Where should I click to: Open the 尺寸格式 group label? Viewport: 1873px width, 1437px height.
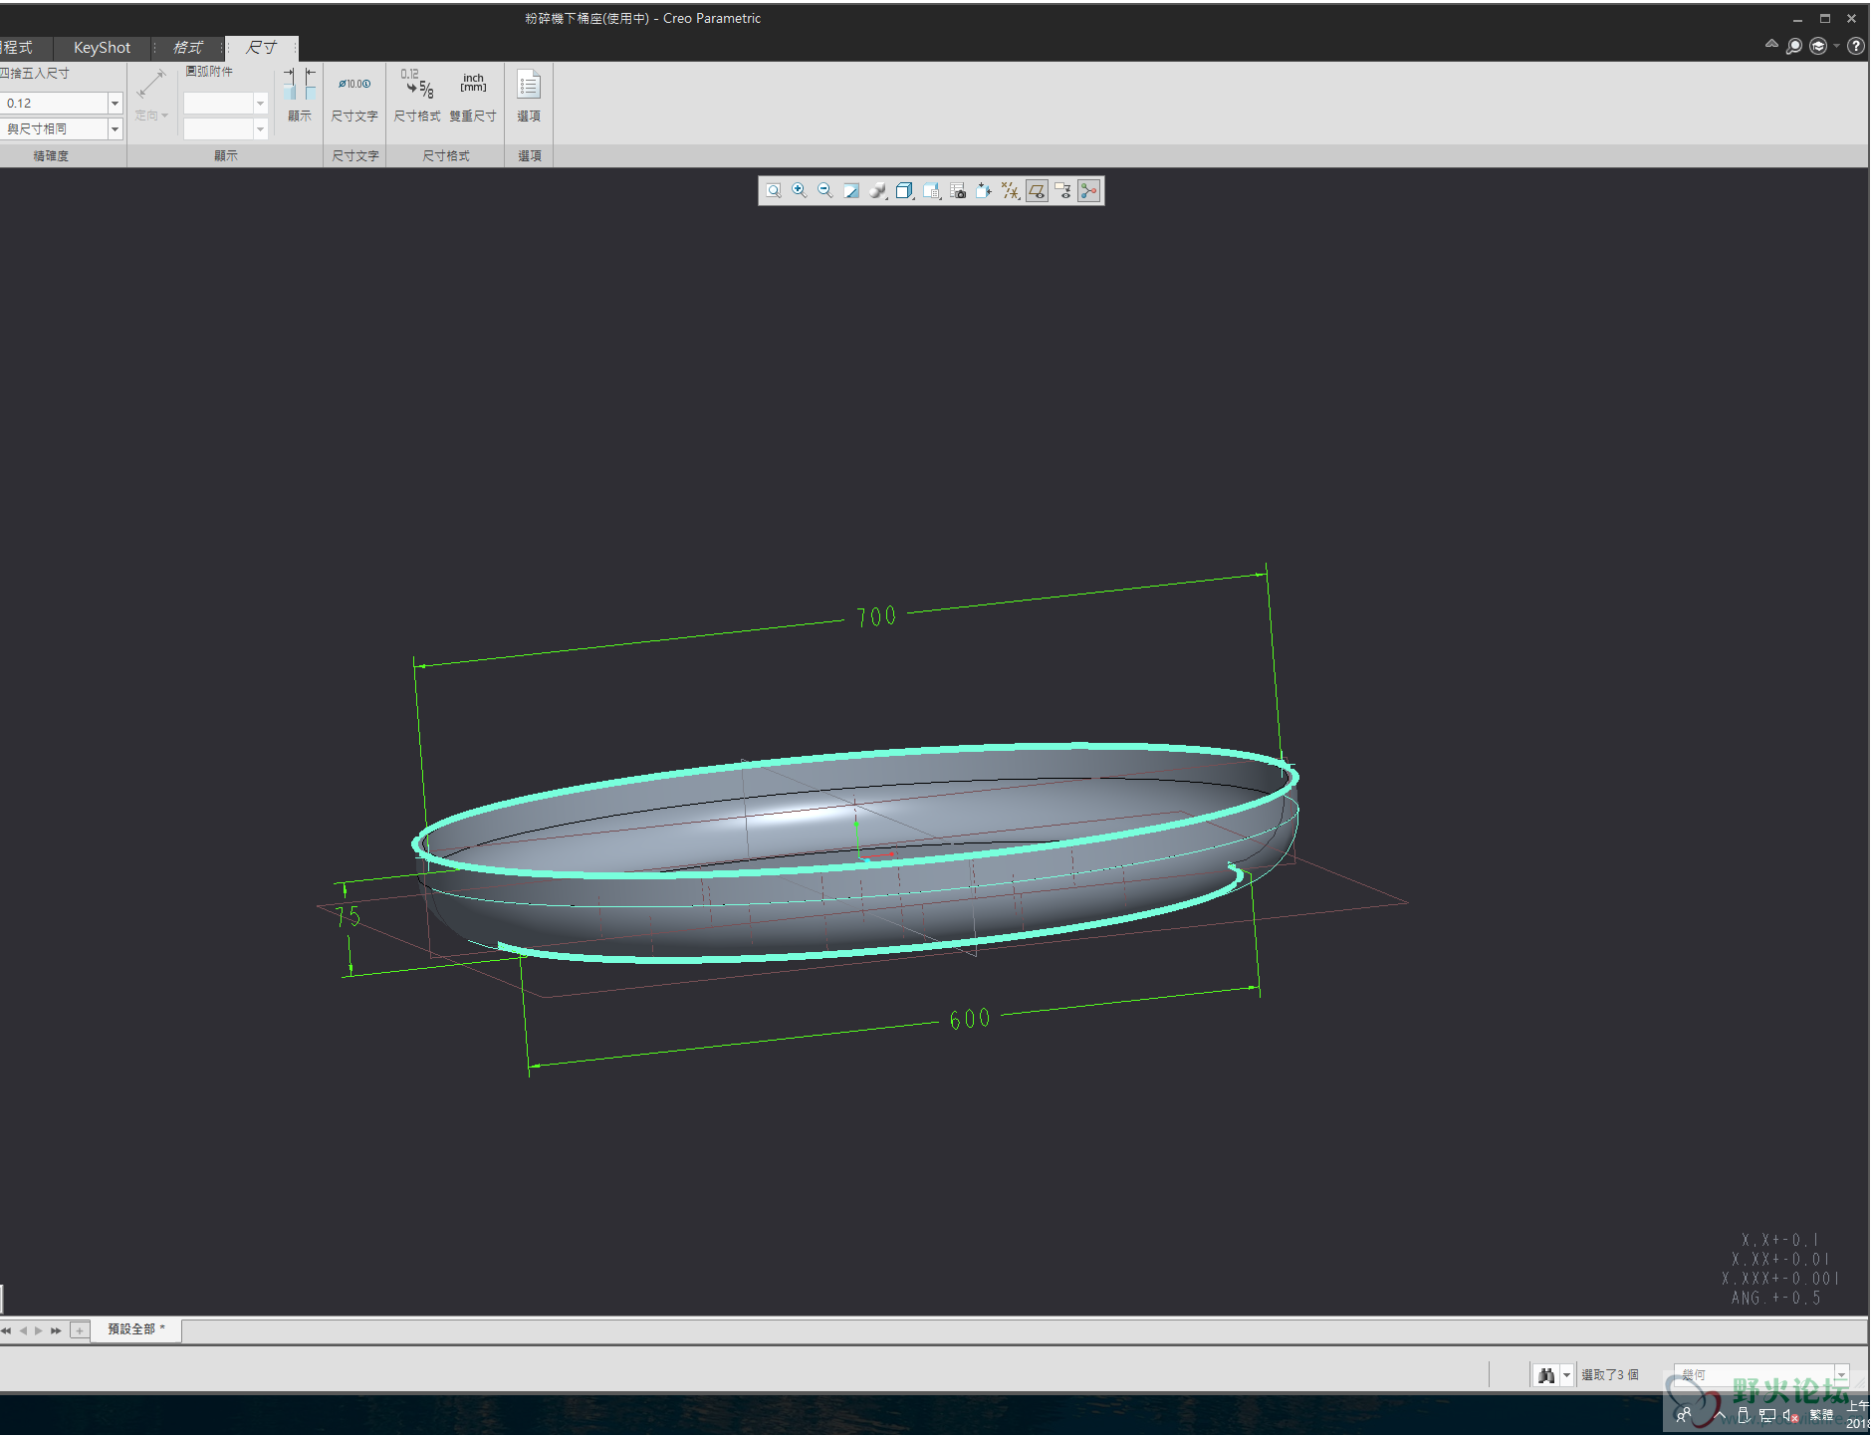tap(446, 156)
